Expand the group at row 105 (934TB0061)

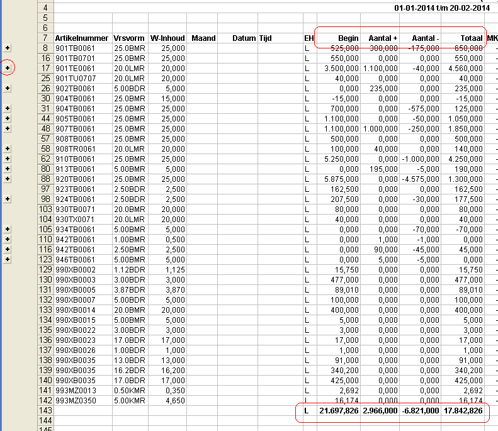pos(8,229)
